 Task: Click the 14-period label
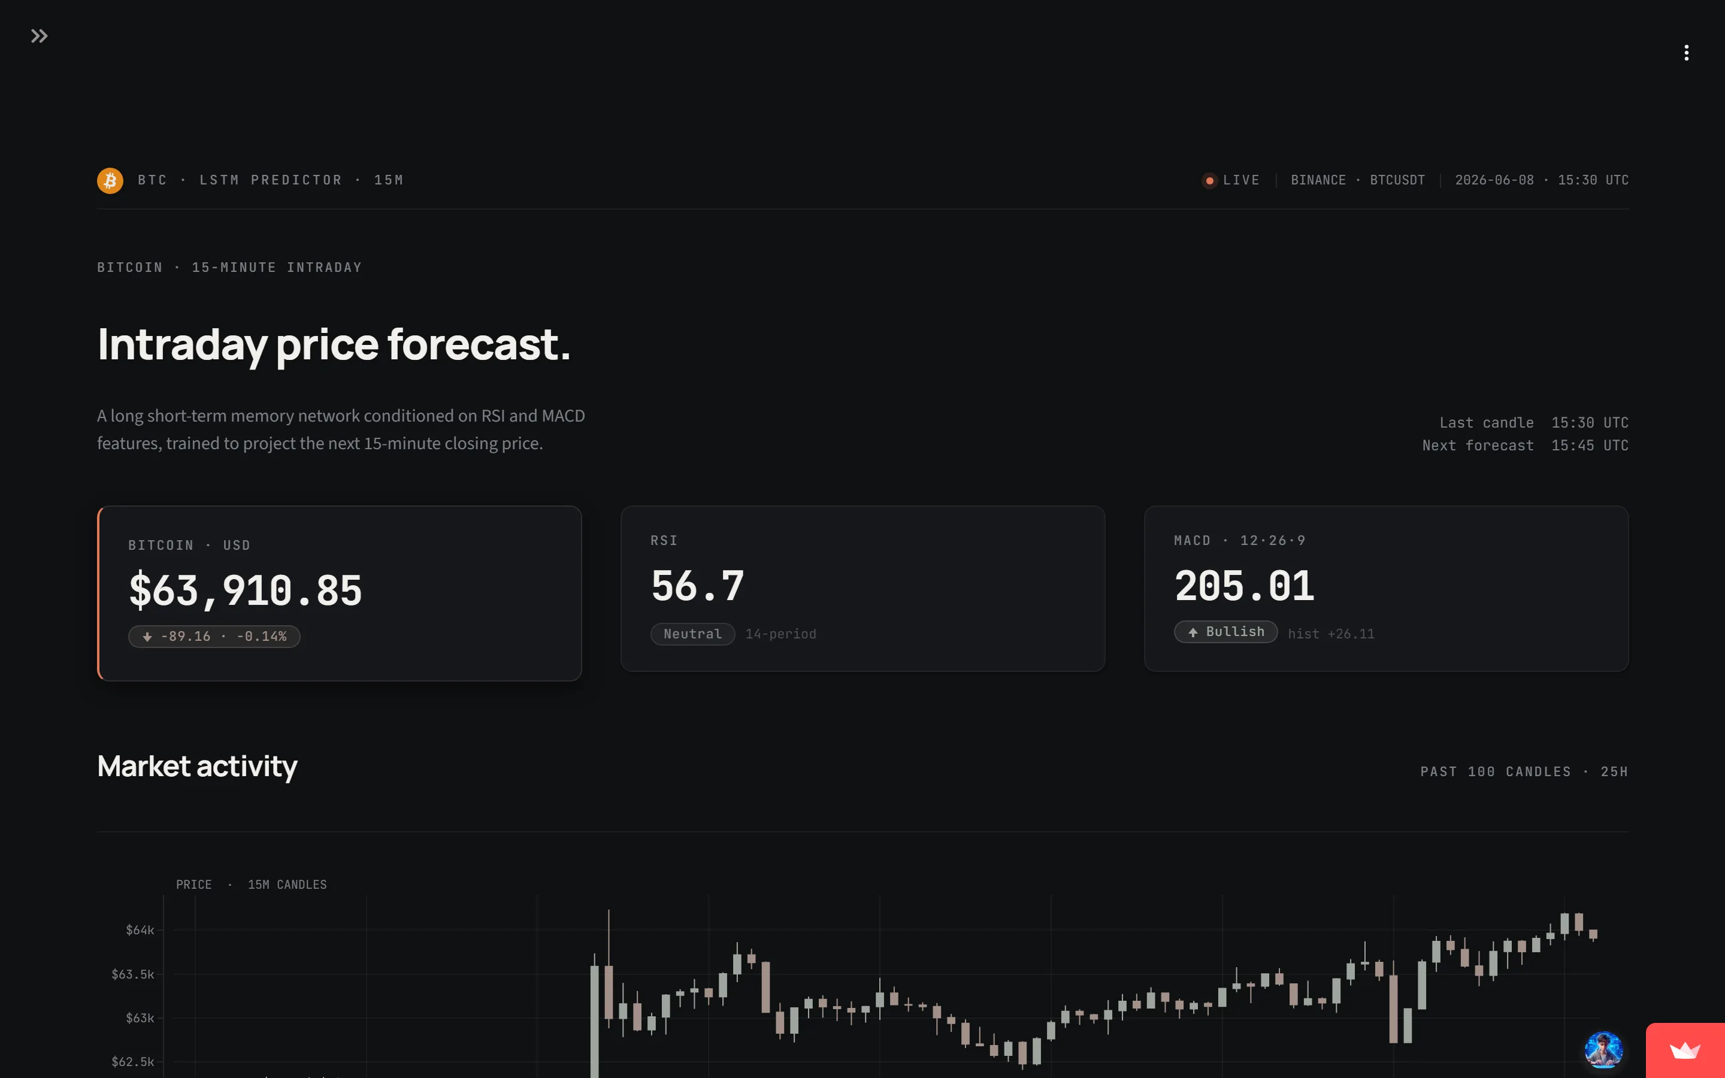780,634
